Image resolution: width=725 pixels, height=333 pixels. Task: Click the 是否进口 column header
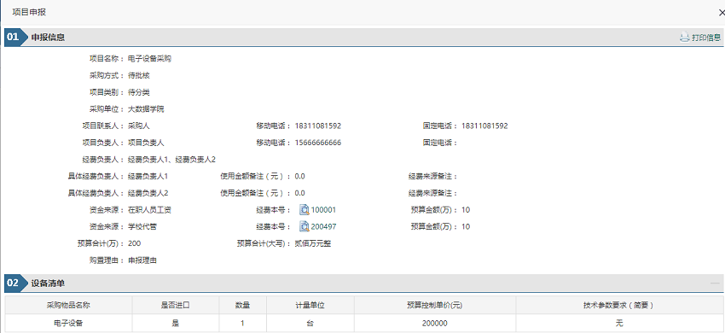click(x=175, y=305)
